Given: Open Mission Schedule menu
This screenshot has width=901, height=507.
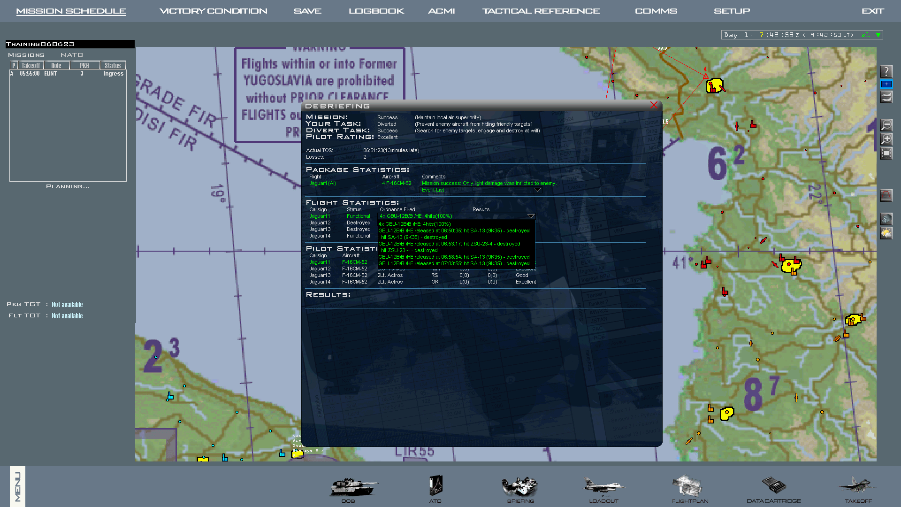Looking at the screenshot, I should [71, 11].
